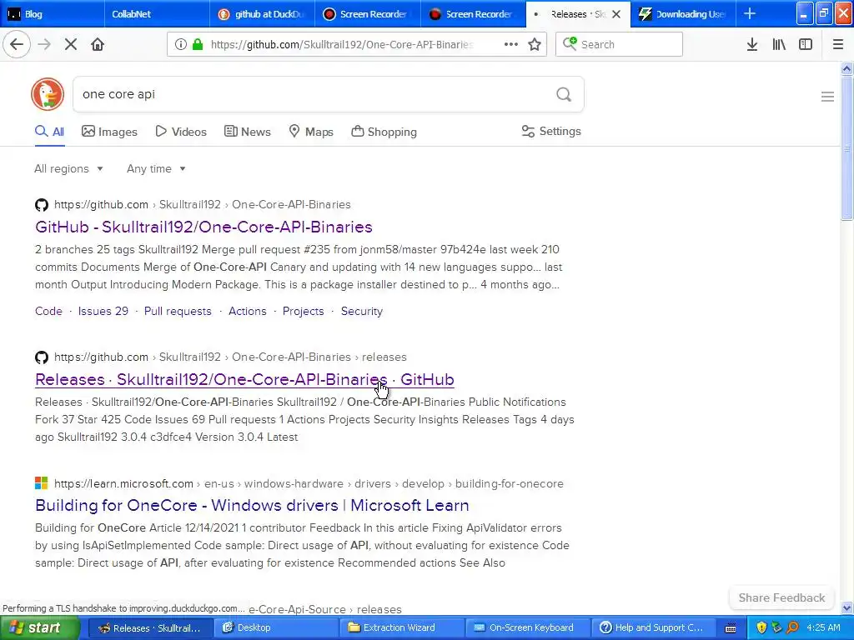This screenshot has height=640, width=854.
Task: Open the DuckDuckGo side menu icon
Action: pyautogui.click(x=827, y=97)
